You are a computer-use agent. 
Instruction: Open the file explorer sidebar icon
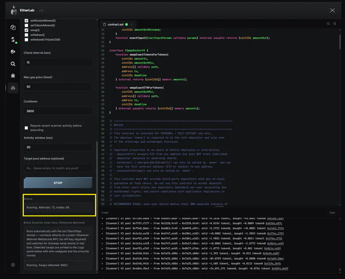click(x=13, y=27)
